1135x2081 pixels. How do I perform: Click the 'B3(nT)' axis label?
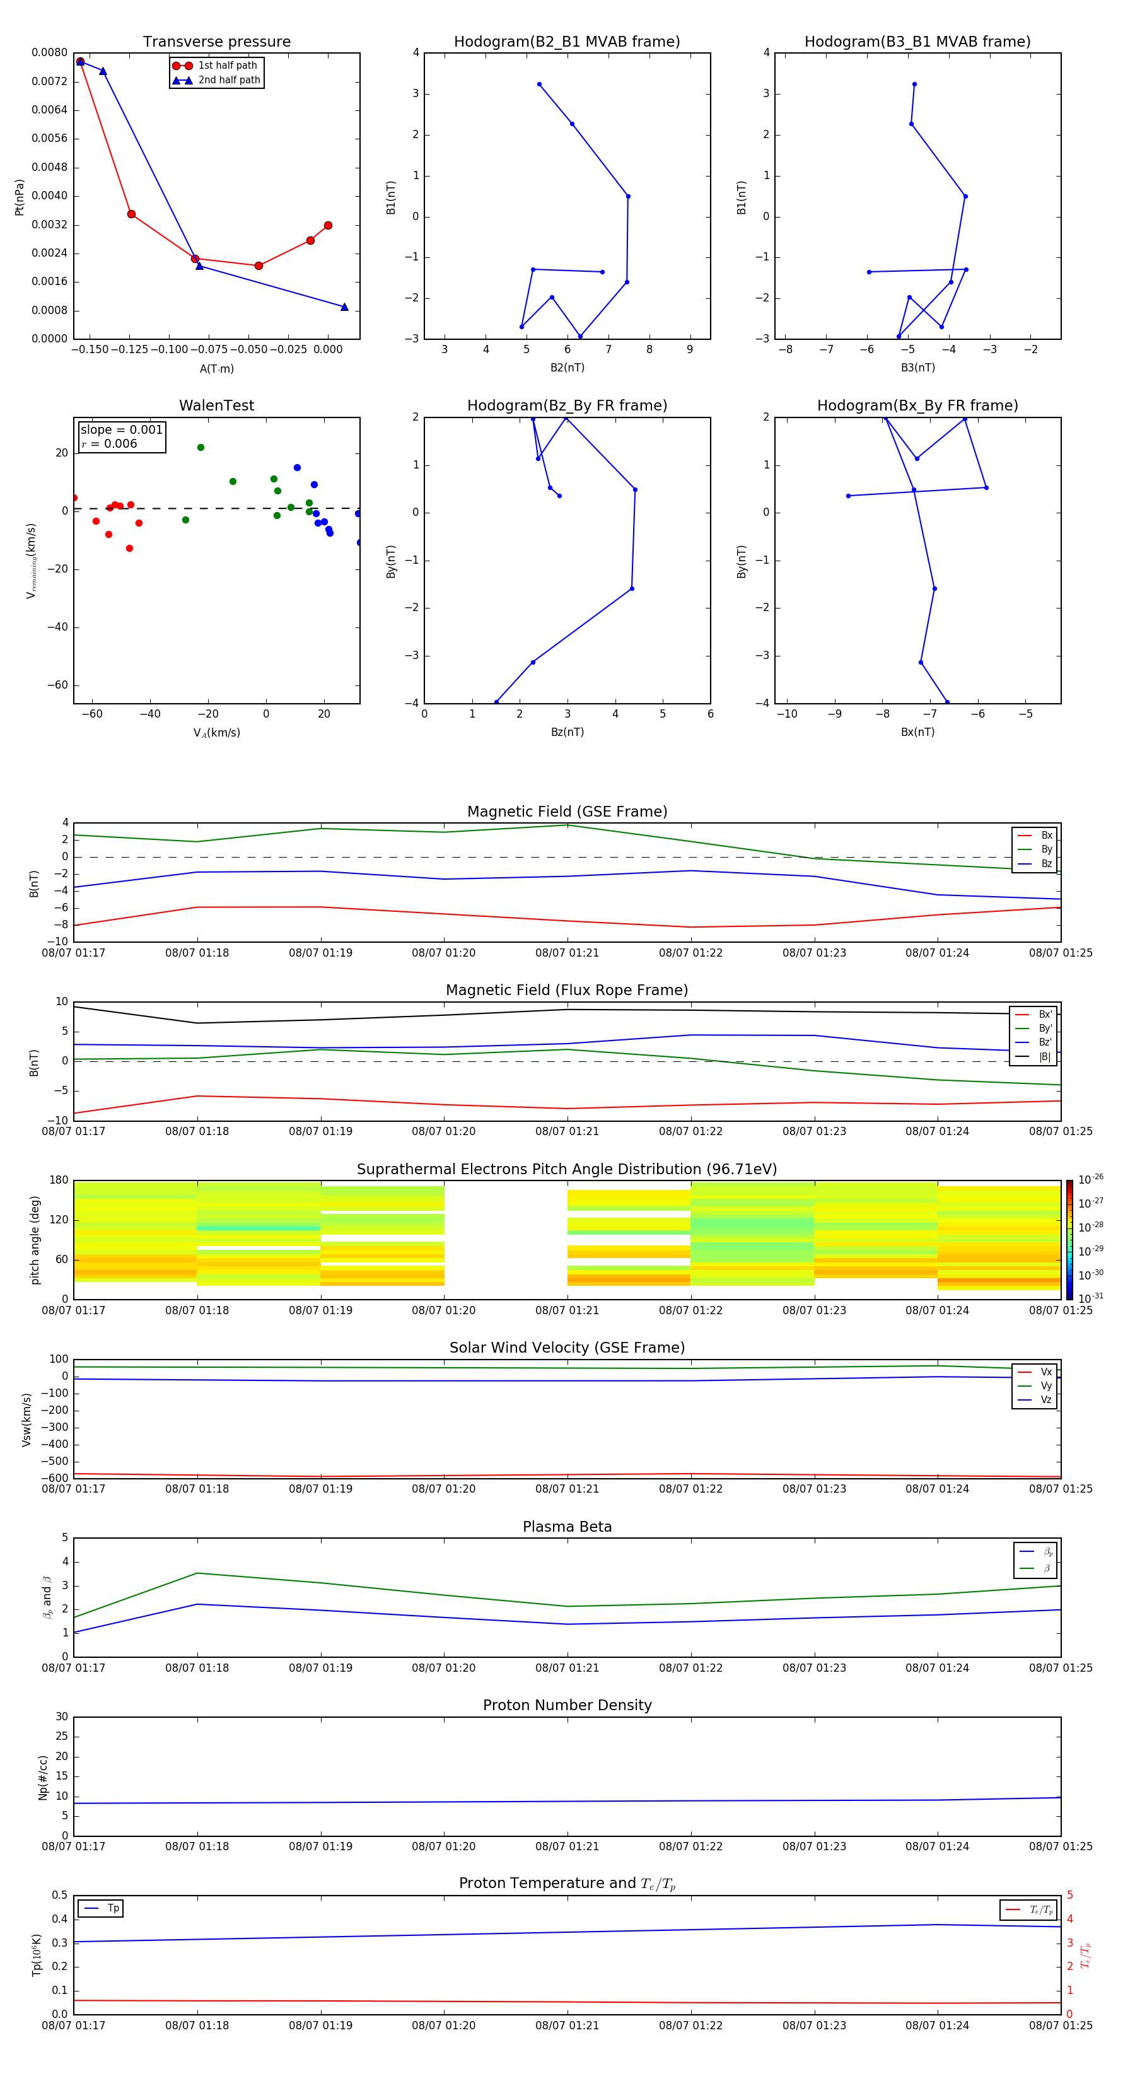[917, 368]
